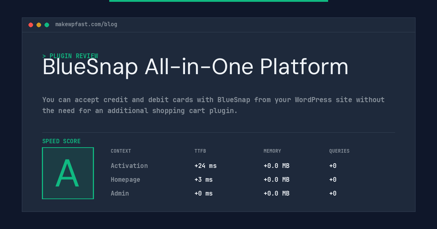
Task: Click Activation row '+0' queries value
Action: pyautogui.click(x=333, y=166)
